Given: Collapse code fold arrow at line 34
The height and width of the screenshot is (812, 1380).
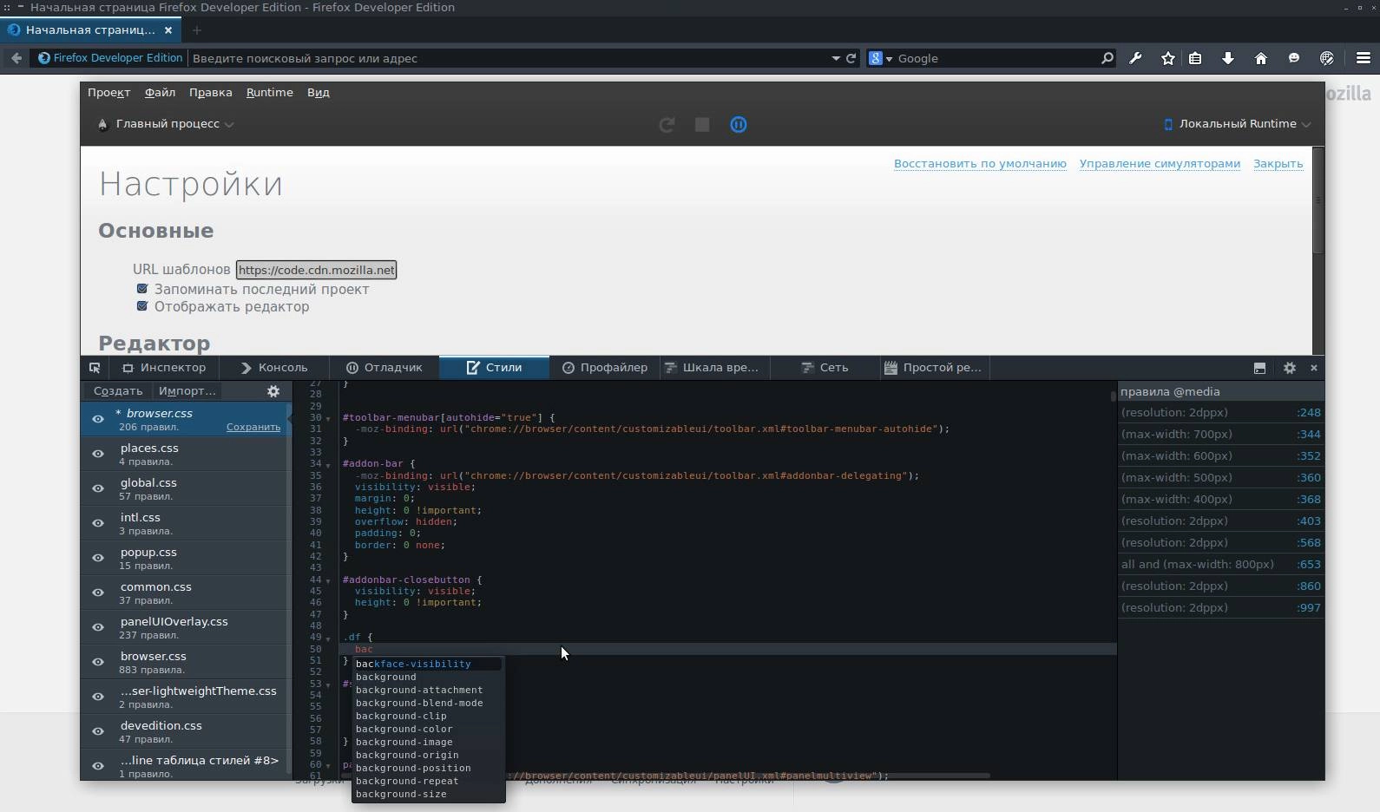Looking at the screenshot, I should point(328,465).
